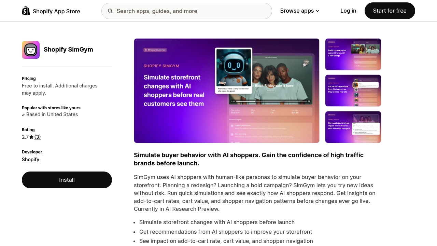The height and width of the screenshot is (246, 437).
Task: Open the theme comparison preview thumbnail
Action: [x=353, y=54]
